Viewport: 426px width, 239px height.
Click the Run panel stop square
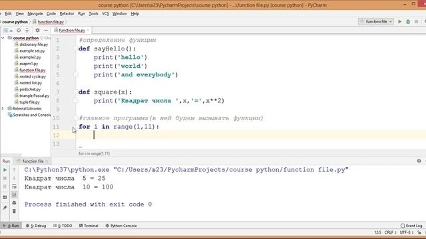pos(5,178)
